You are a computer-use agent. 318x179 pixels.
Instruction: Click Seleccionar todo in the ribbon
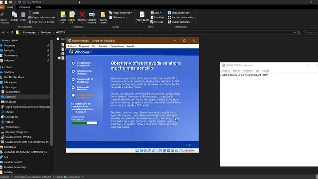[x=179, y=13]
